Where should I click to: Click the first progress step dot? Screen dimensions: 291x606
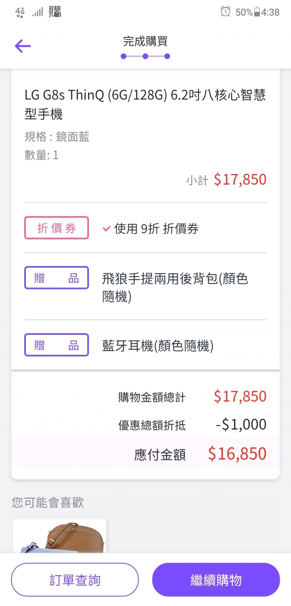pyautogui.click(x=124, y=56)
